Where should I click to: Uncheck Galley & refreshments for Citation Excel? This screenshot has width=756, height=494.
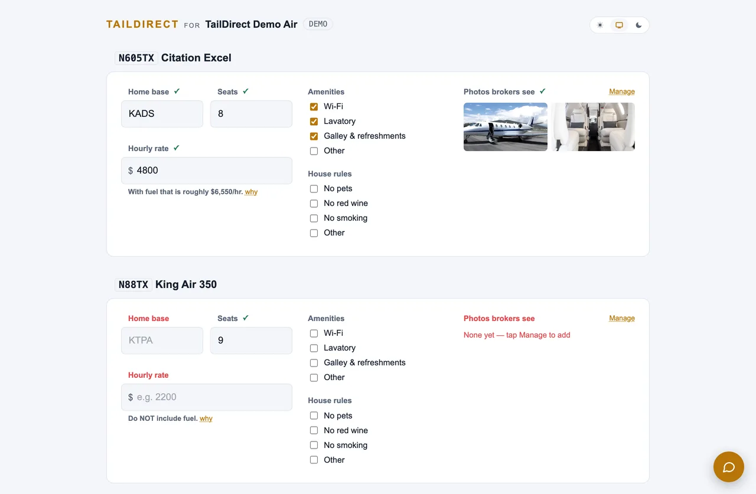click(314, 136)
